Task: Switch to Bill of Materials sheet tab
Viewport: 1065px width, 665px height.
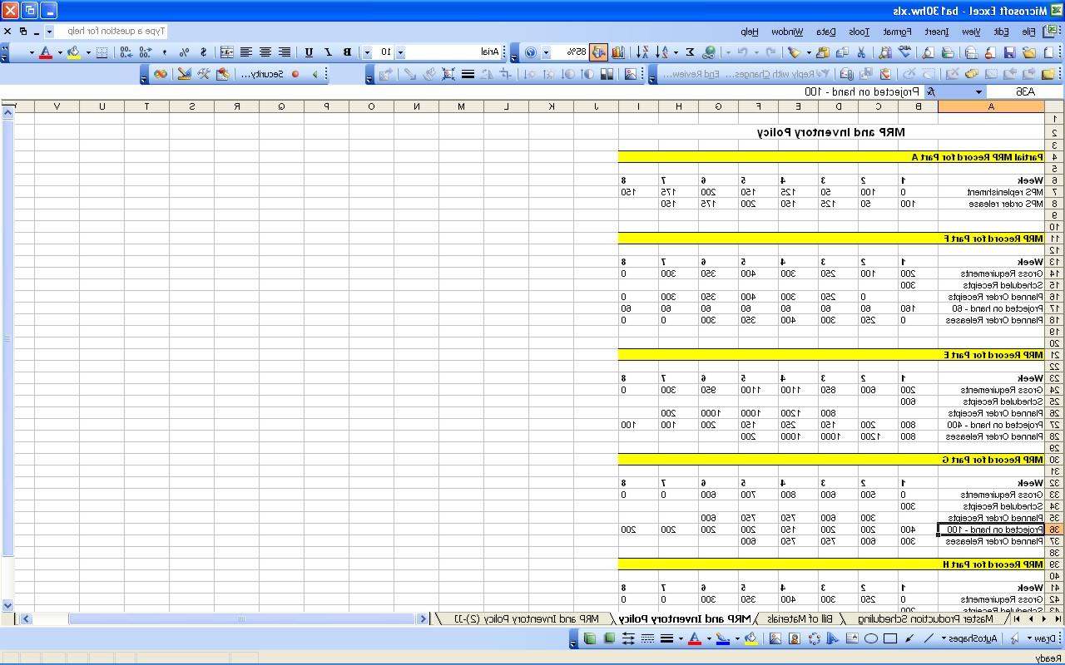Action: point(800,619)
